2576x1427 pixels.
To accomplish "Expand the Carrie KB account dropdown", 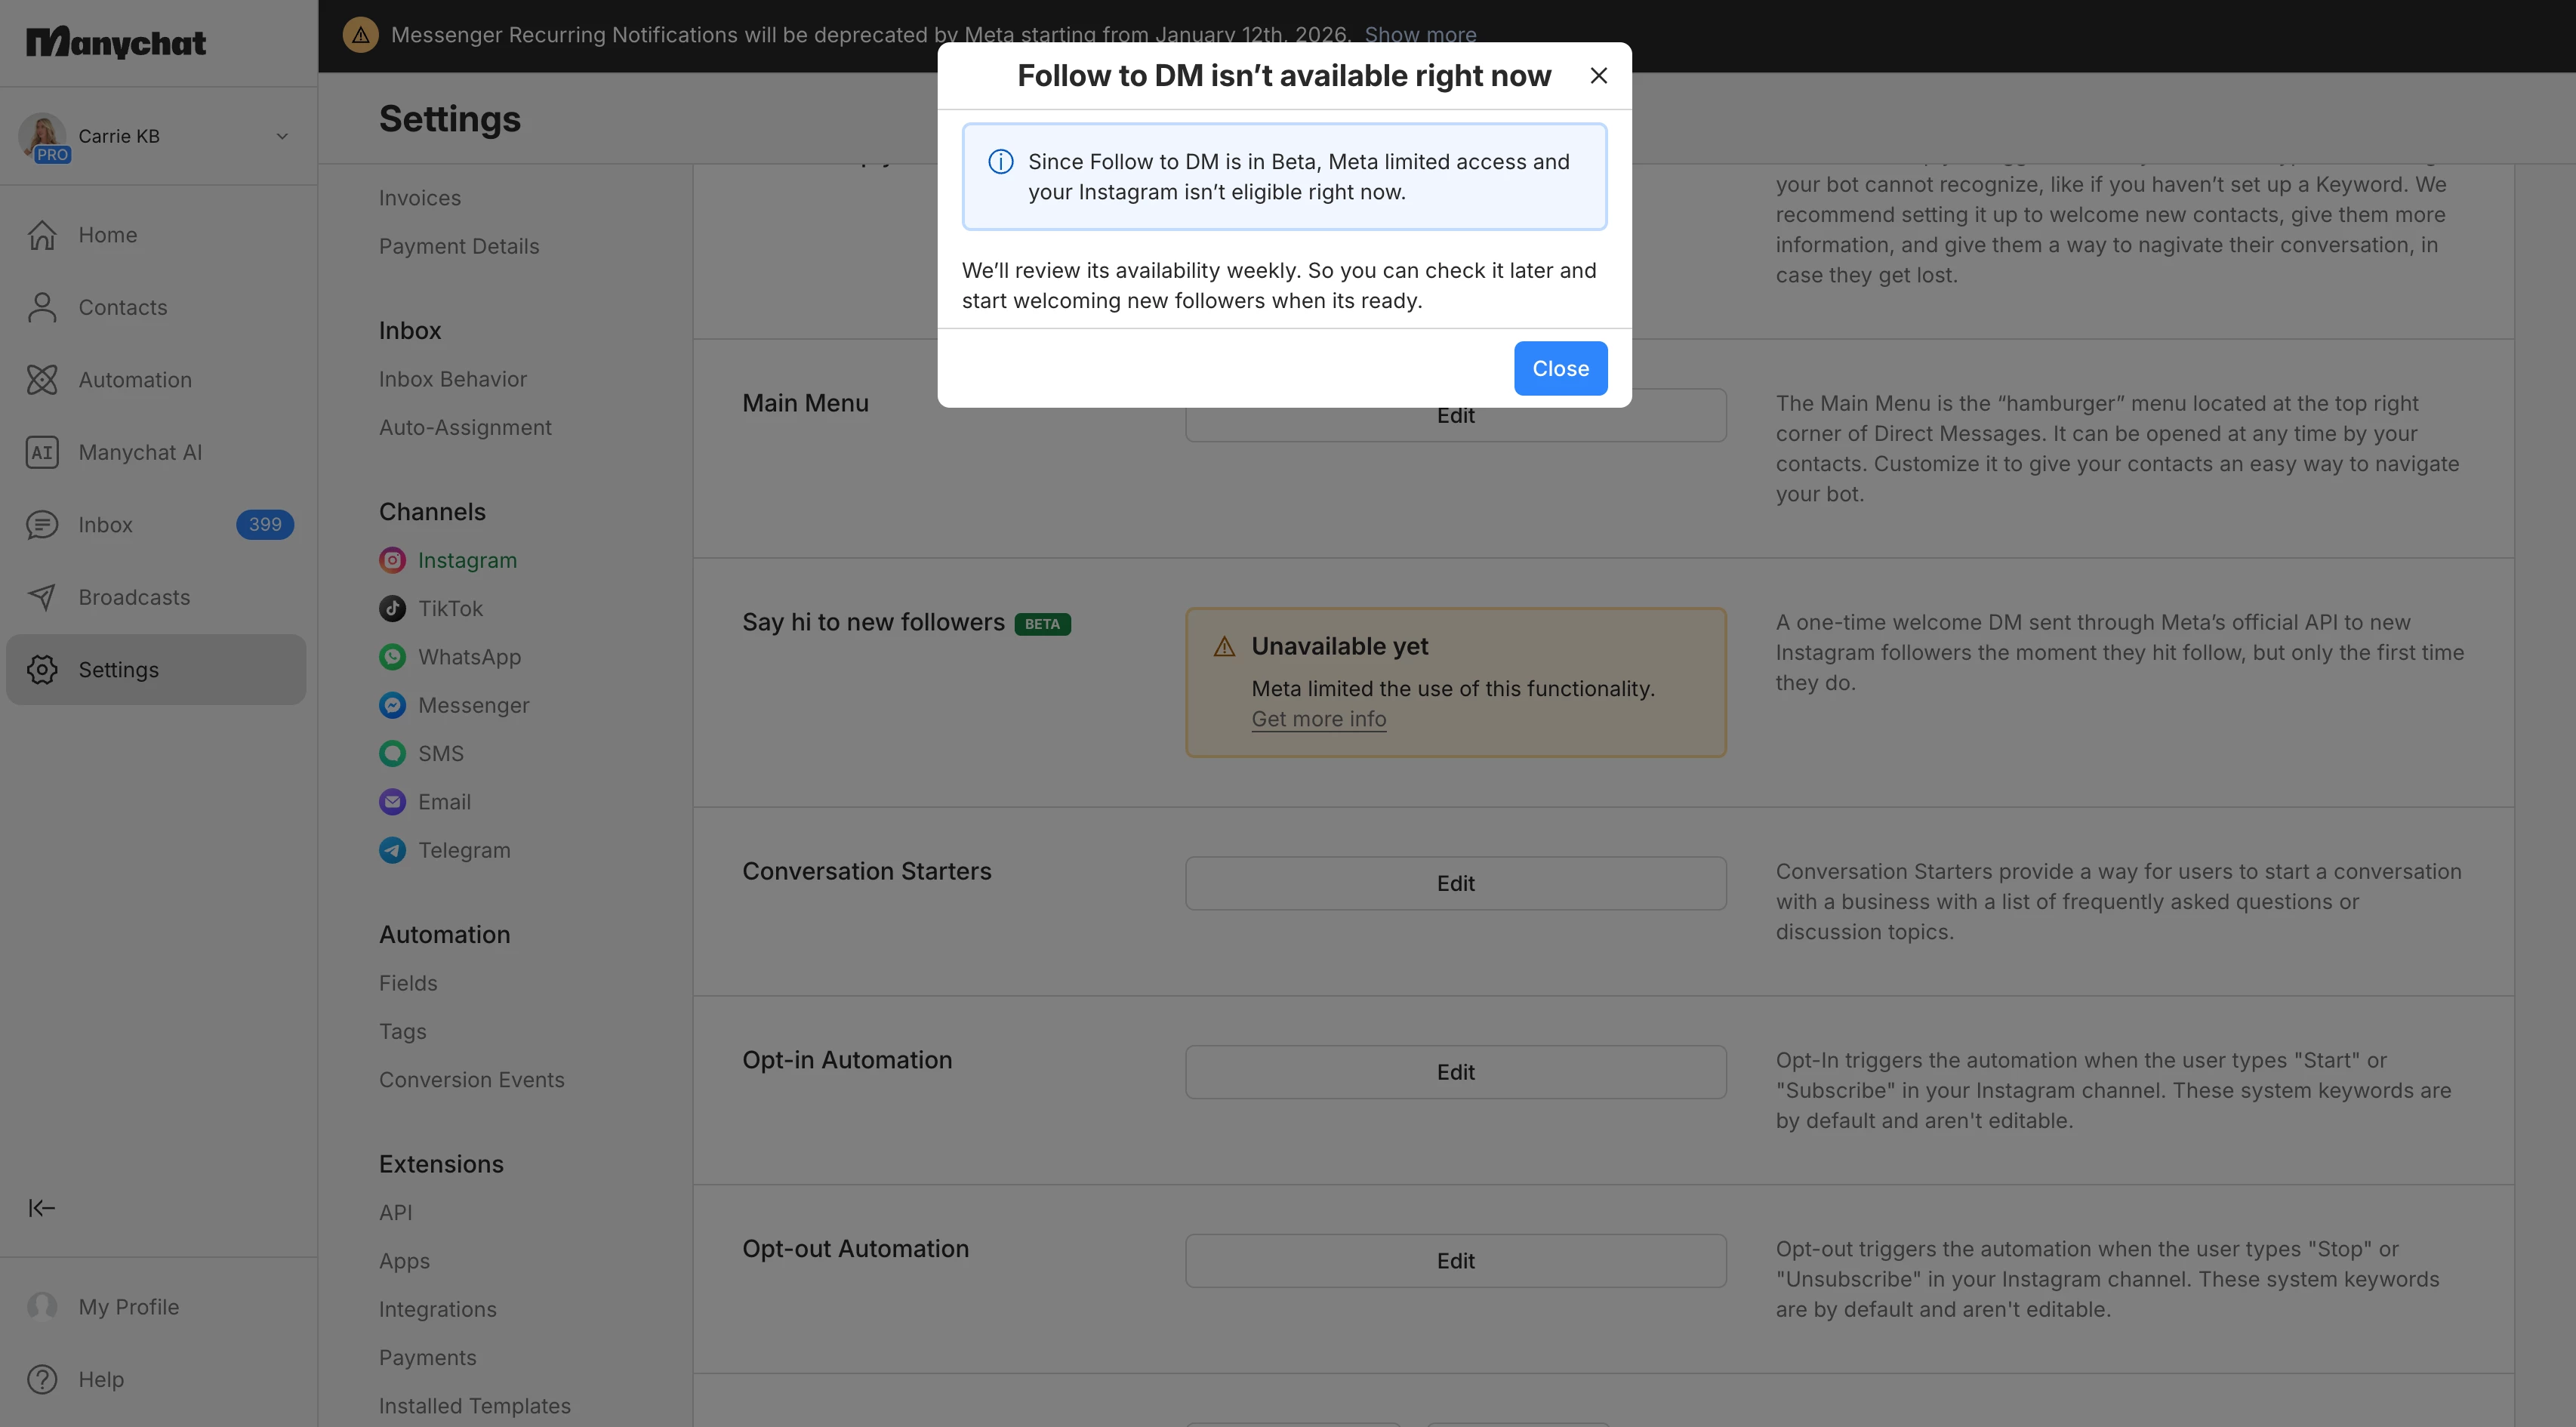I will [x=282, y=136].
